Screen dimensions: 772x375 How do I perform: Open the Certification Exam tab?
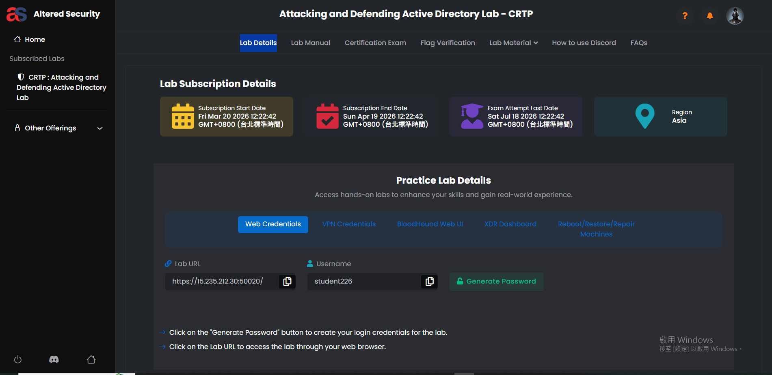pyautogui.click(x=375, y=43)
